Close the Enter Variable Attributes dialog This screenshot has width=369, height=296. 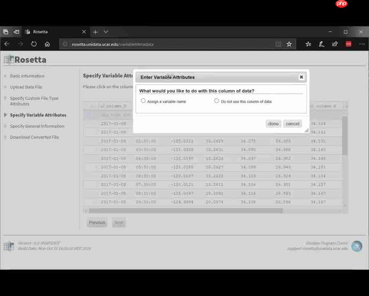tap(301, 77)
